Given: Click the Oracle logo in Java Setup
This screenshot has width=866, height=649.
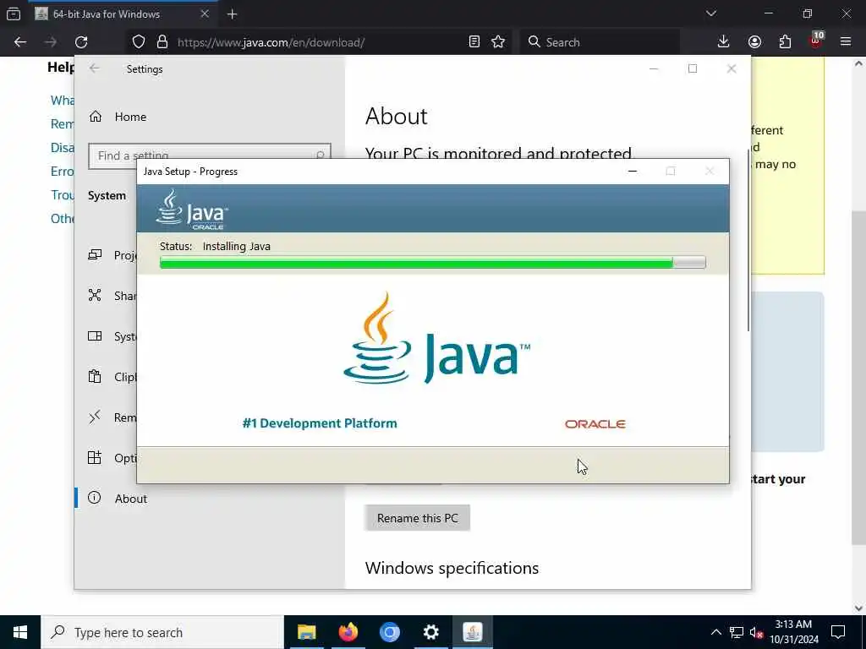Looking at the screenshot, I should pos(595,424).
